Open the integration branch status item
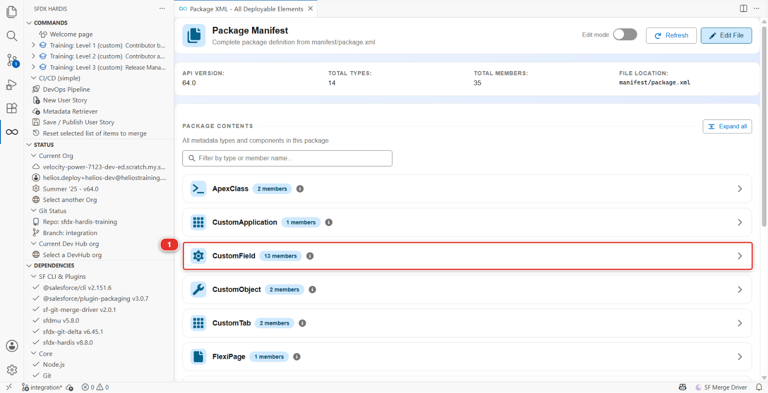The width and height of the screenshot is (768, 393). click(x=42, y=387)
